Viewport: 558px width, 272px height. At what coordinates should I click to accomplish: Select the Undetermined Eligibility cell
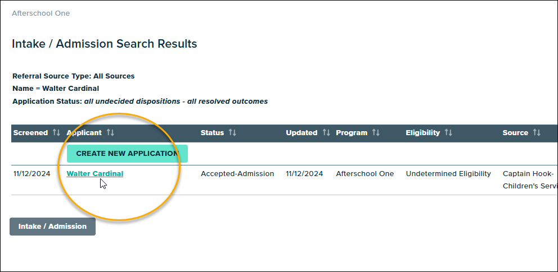[448, 174]
